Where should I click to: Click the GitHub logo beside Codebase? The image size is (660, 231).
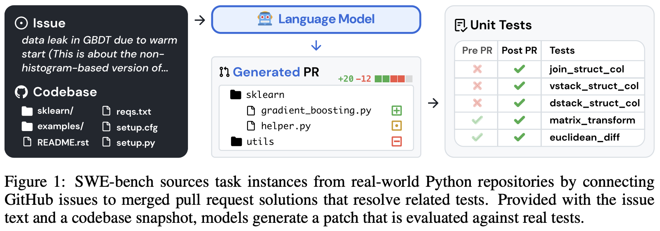(21, 92)
